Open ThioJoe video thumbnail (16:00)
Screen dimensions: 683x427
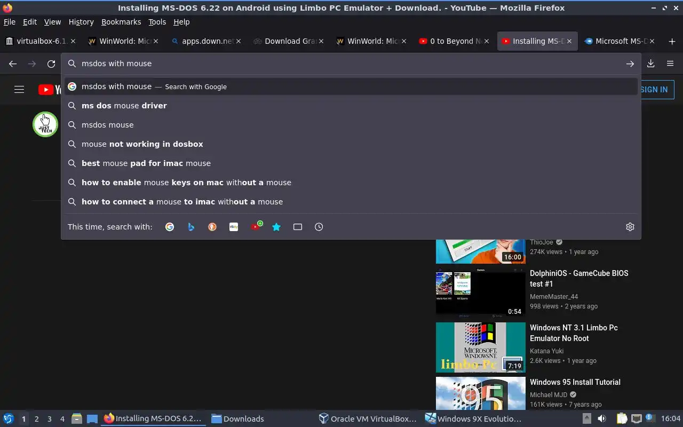(x=481, y=251)
